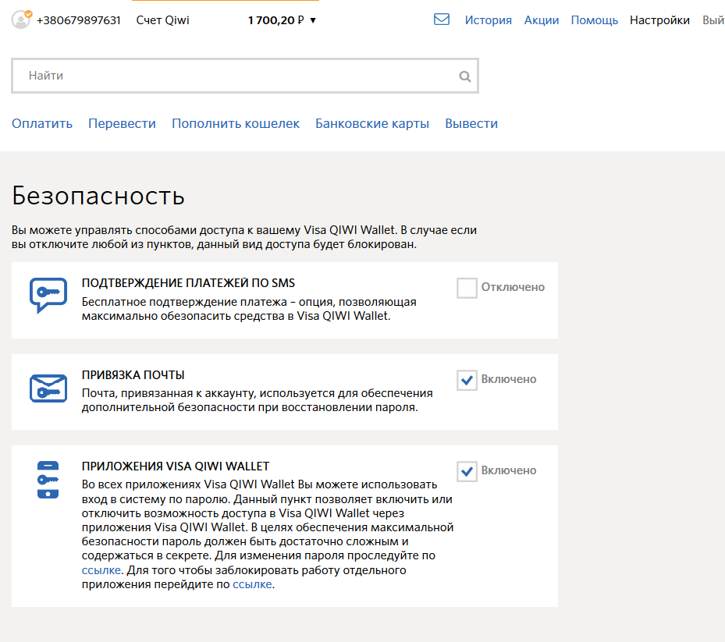Open the Акции menu item

[x=542, y=20]
